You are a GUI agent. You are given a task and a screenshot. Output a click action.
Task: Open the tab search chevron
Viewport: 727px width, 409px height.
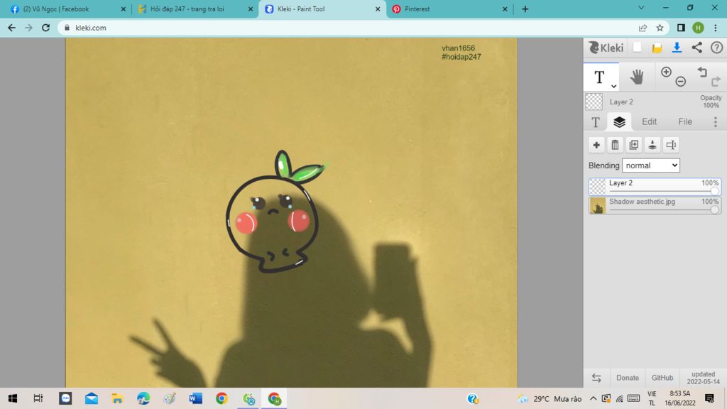(x=641, y=8)
